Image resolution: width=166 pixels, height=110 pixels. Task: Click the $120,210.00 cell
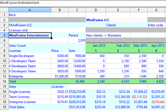click(77, 92)
